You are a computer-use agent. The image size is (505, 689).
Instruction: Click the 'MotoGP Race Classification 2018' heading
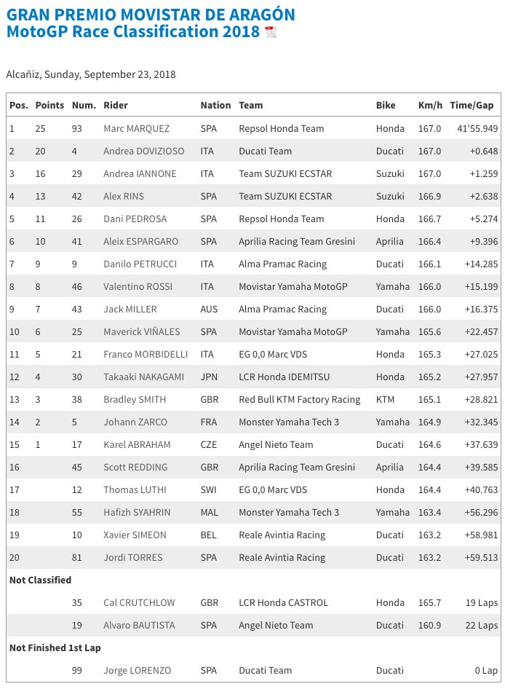[132, 31]
